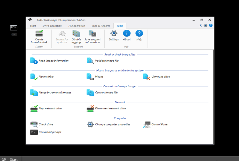Click Disable logging in the ribbon
The width and height of the screenshot is (239, 161).
pyautogui.click(x=76, y=37)
